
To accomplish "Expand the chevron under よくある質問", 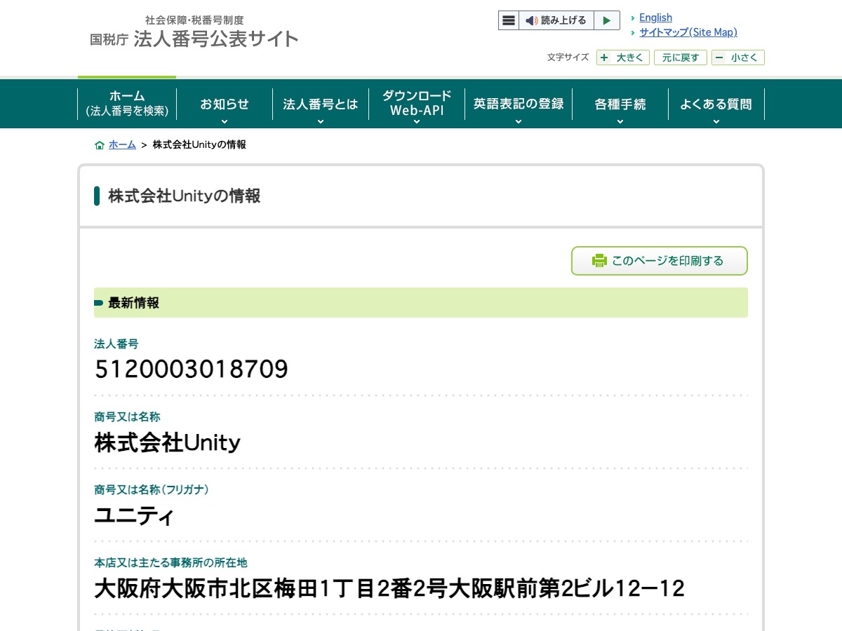I will click(716, 121).
